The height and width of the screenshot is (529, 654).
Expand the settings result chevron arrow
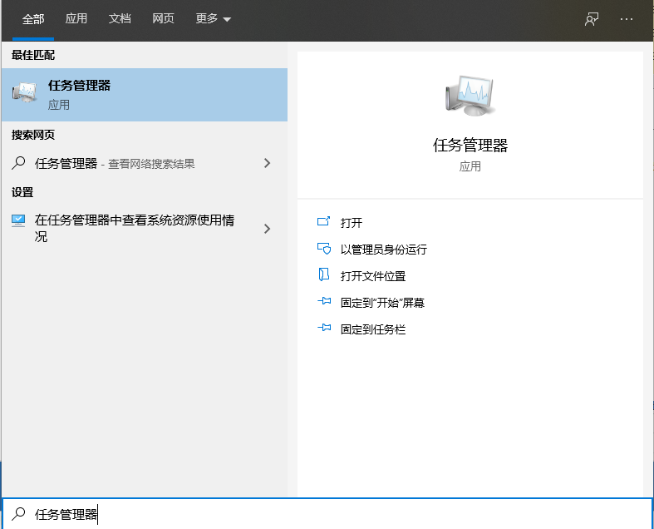point(267,228)
